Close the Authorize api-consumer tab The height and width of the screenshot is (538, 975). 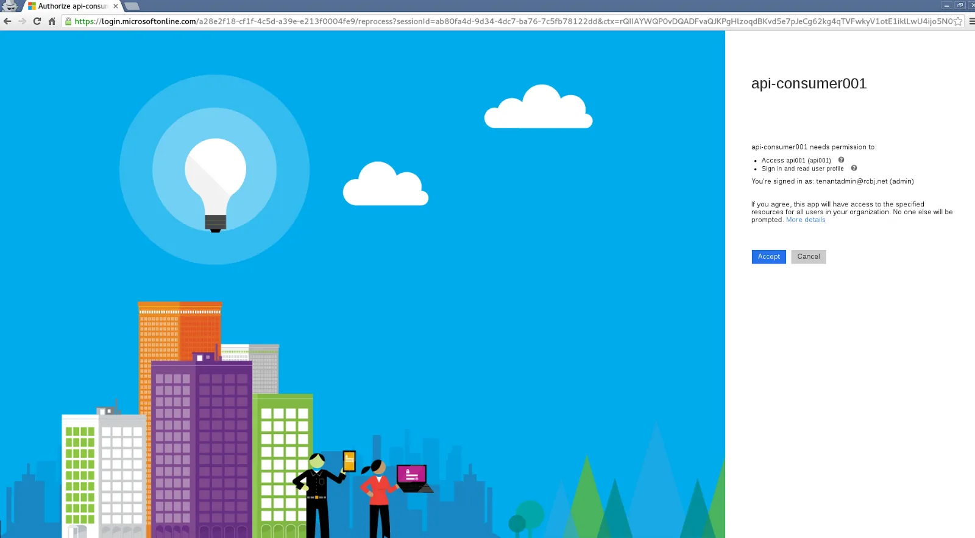pos(116,6)
